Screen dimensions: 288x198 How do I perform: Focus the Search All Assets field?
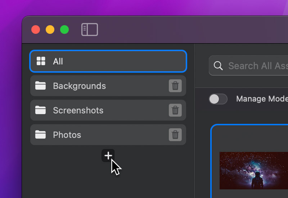click(x=257, y=66)
